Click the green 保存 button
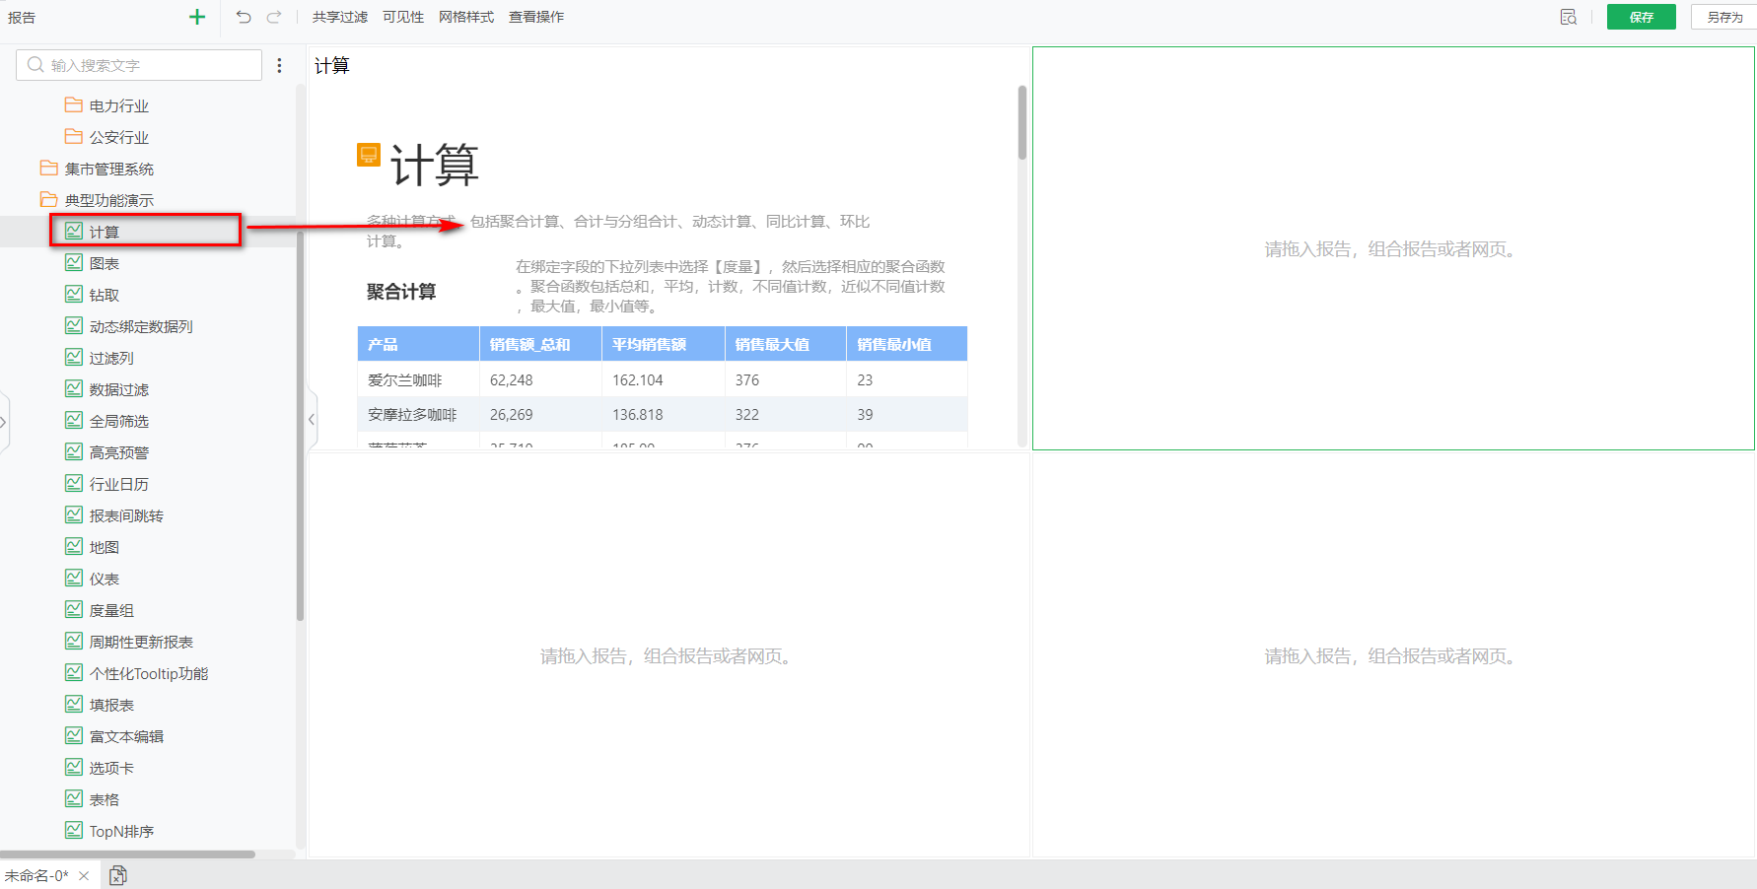This screenshot has height=889, width=1757. coord(1641,17)
